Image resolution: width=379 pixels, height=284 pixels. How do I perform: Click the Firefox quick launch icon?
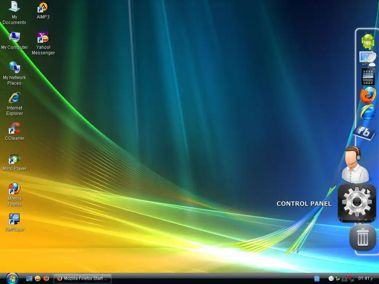coord(46,278)
